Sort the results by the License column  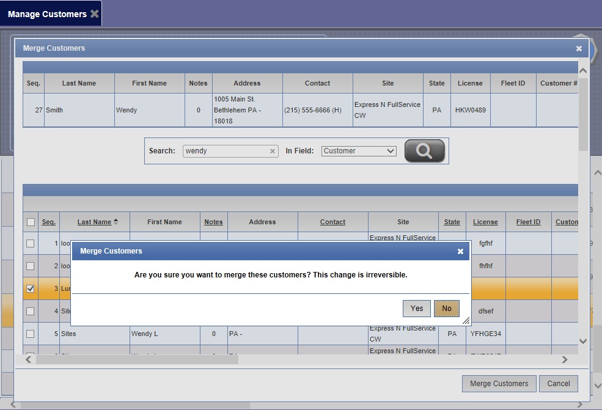(485, 222)
